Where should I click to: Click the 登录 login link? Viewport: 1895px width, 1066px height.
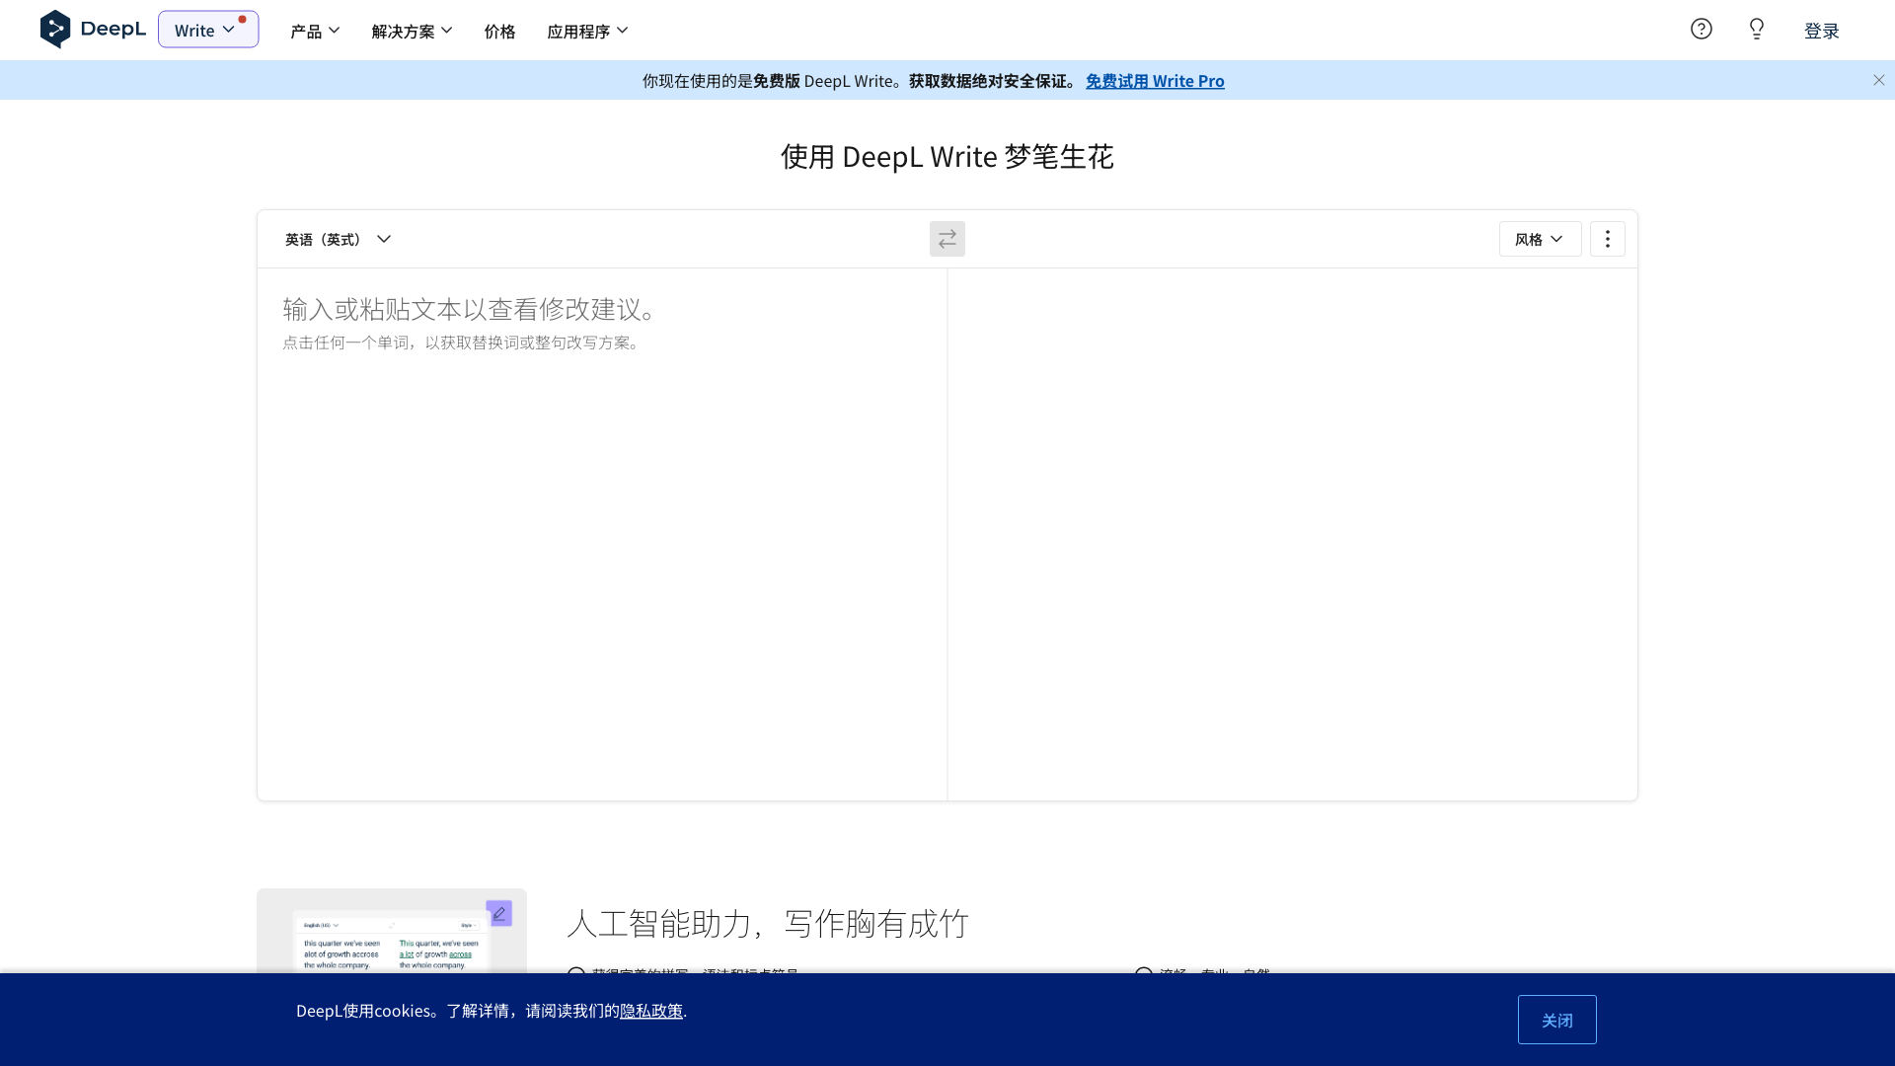pos(1821,31)
